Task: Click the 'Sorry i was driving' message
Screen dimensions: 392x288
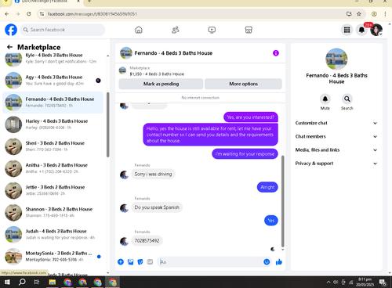Action: (x=153, y=174)
